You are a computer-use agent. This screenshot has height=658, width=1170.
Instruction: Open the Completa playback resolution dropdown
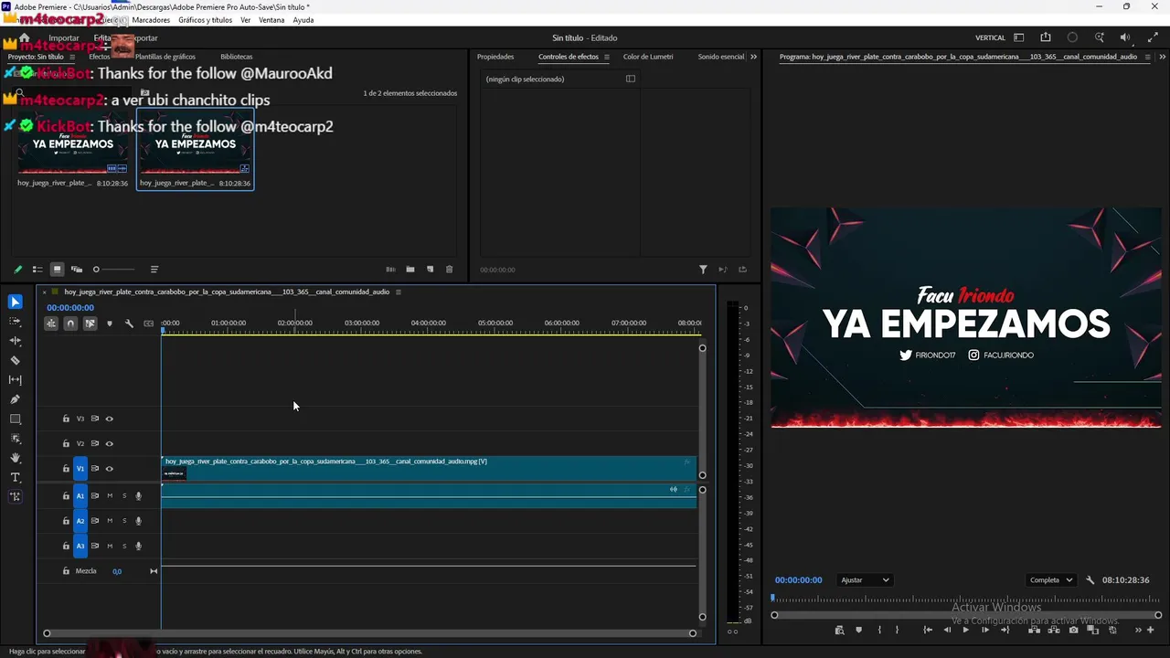pyautogui.click(x=1051, y=580)
